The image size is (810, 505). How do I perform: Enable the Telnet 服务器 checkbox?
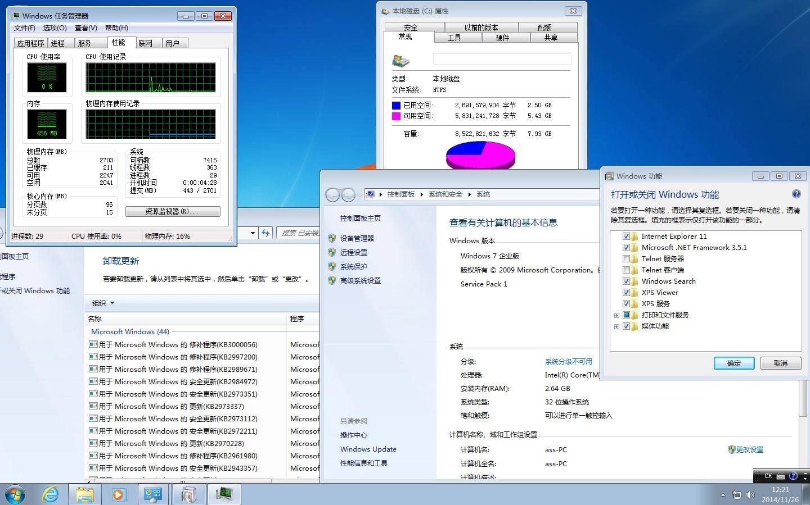(626, 258)
